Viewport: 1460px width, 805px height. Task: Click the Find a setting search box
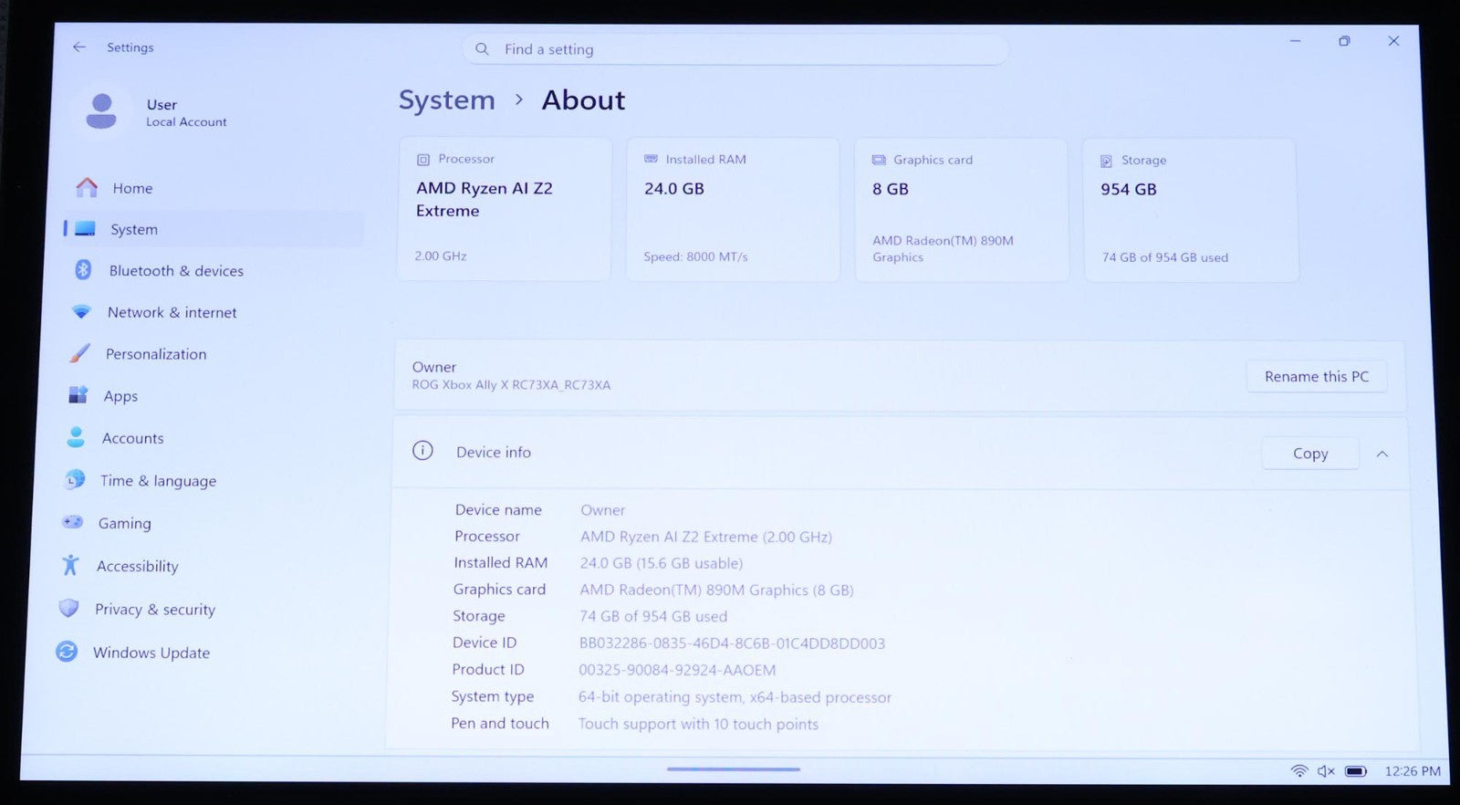(735, 49)
